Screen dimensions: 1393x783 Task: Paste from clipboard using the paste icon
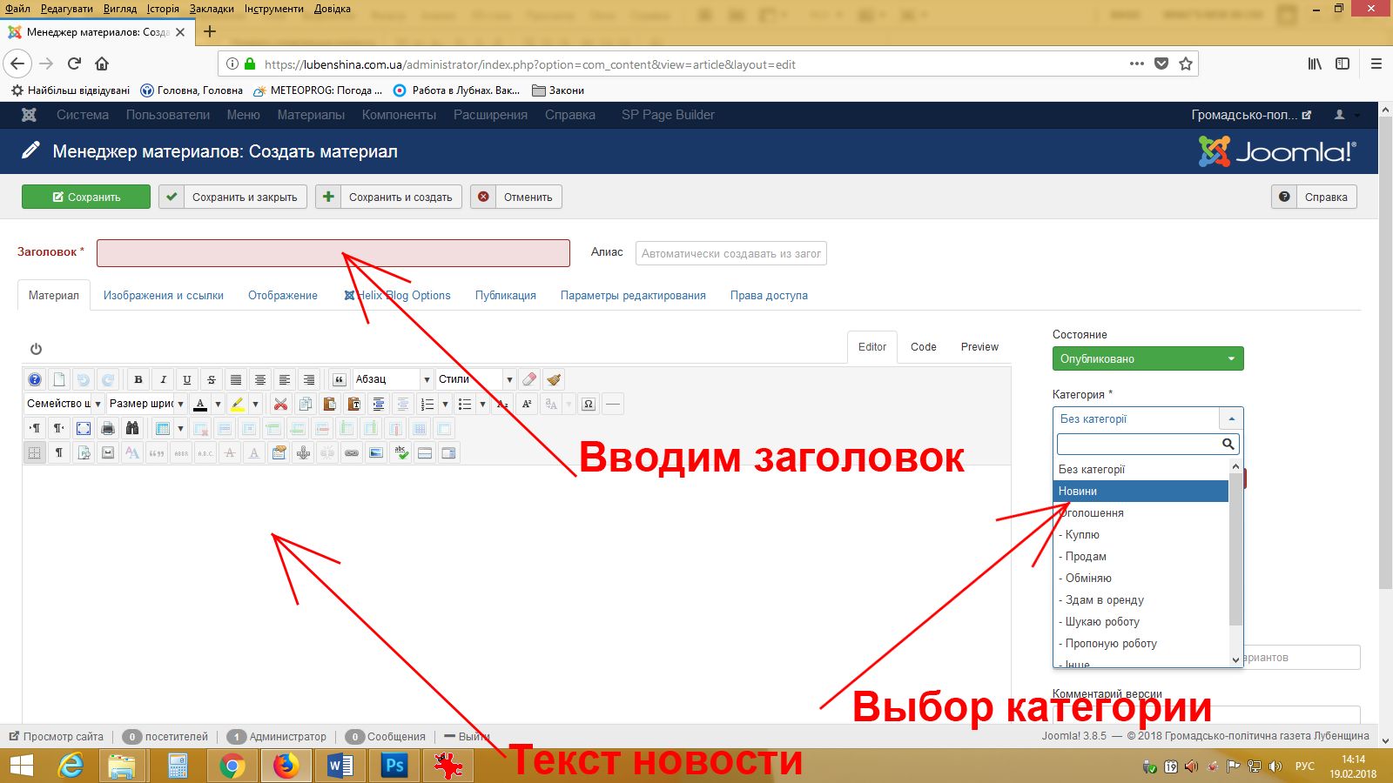coord(329,404)
